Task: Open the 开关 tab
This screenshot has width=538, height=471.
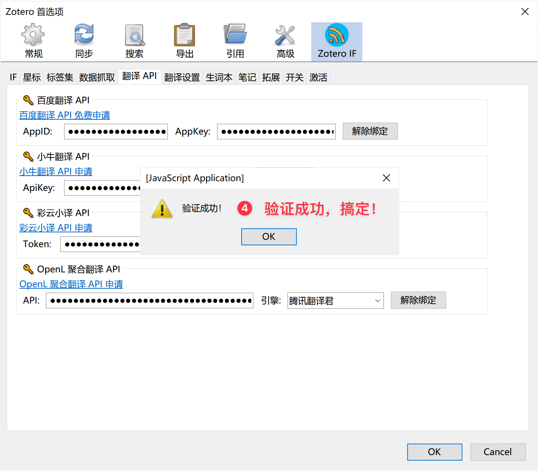Action: click(x=295, y=77)
